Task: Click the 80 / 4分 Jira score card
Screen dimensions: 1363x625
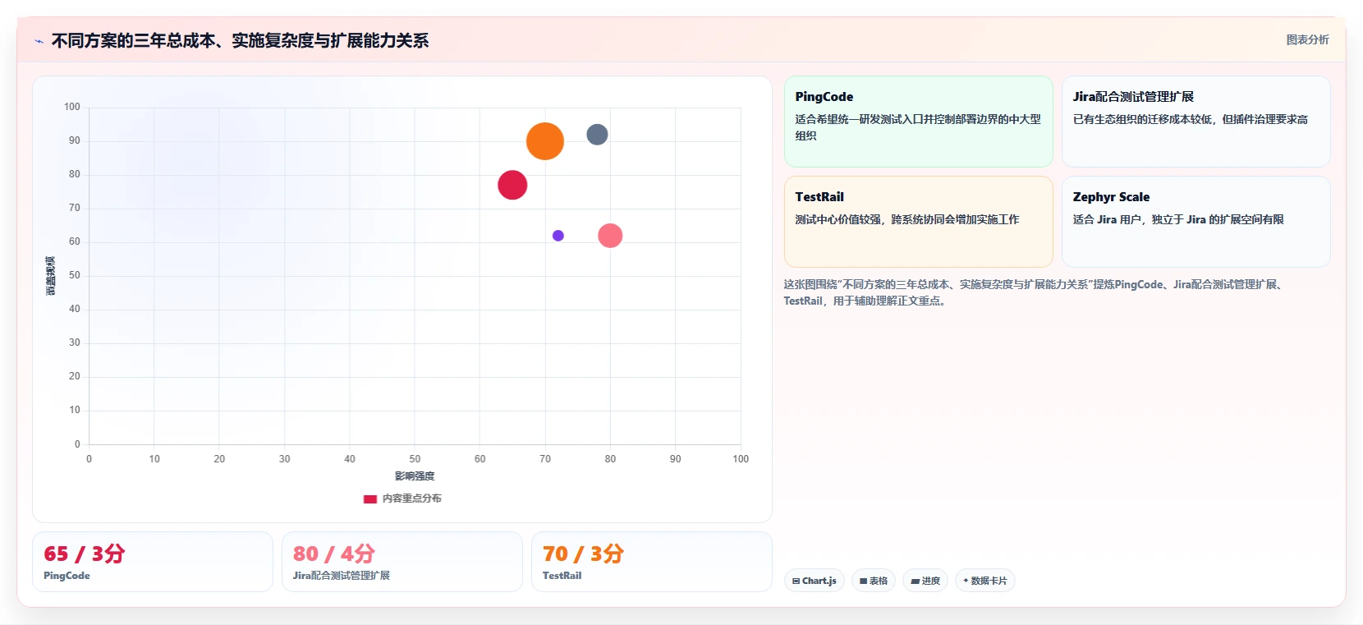Action: (x=402, y=562)
